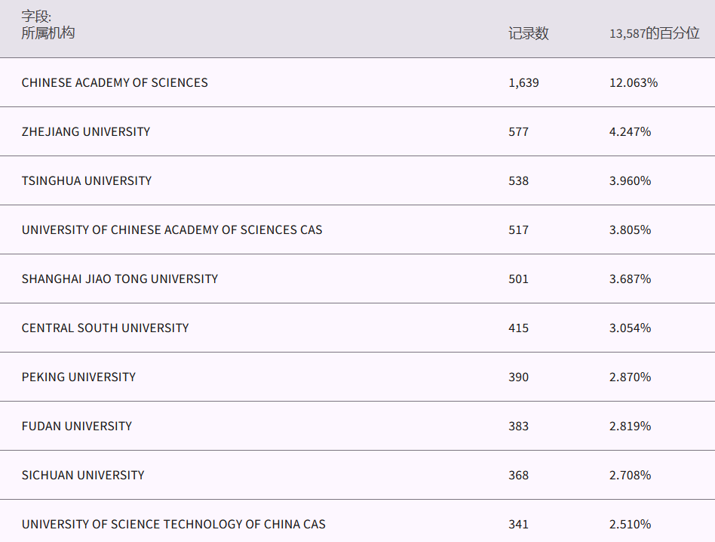Click the 501 record count value
This screenshot has width=715, height=542.
coord(518,279)
